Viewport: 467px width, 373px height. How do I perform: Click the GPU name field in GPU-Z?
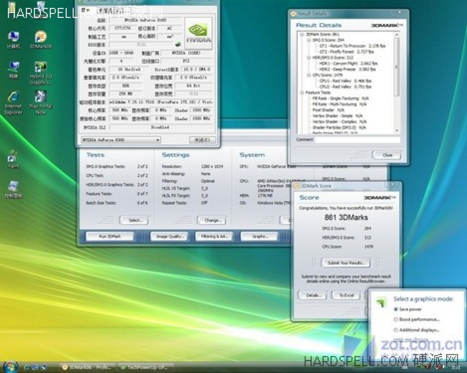[x=145, y=20]
